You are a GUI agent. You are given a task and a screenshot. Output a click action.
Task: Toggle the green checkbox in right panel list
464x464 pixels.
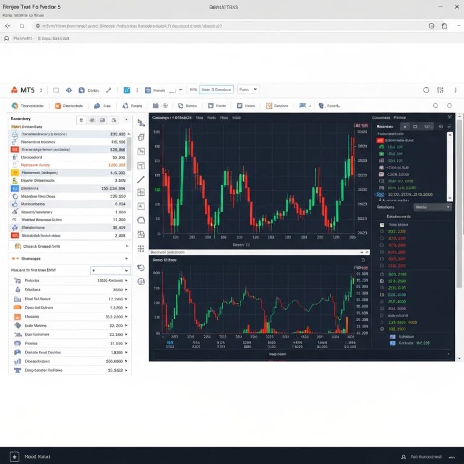click(x=381, y=154)
